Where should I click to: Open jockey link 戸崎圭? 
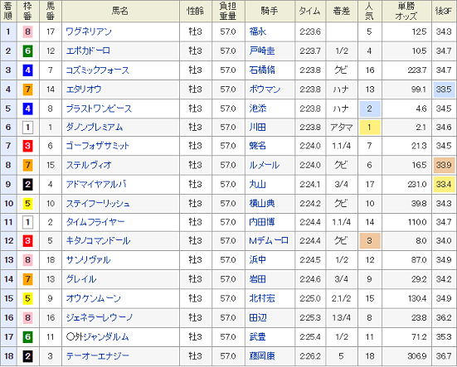(262, 51)
